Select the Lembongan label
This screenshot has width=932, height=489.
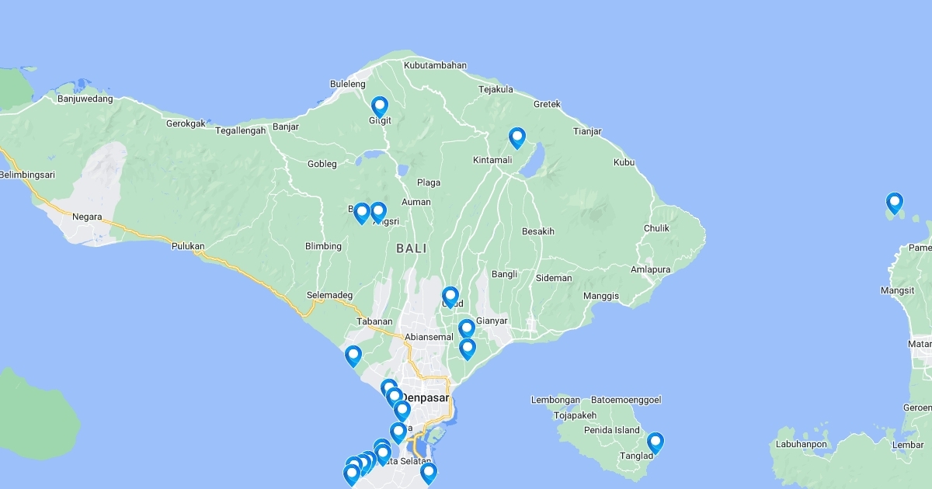coord(555,400)
